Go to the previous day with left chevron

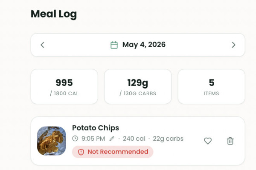[x=42, y=45]
